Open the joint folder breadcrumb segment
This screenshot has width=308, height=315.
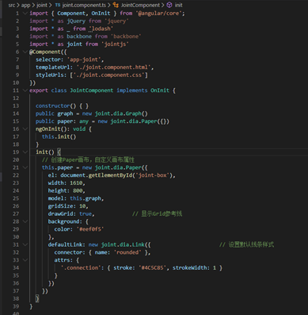[x=42, y=5]
